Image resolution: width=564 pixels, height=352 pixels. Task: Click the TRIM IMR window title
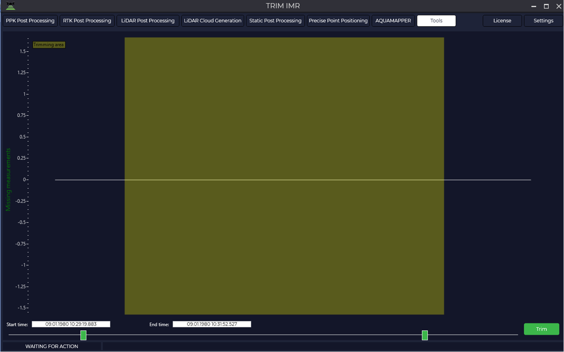click(x=283, y=6)
